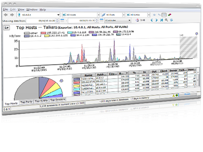Sort by the Client column header
203x152 pixels.
(x=164, y=71)
